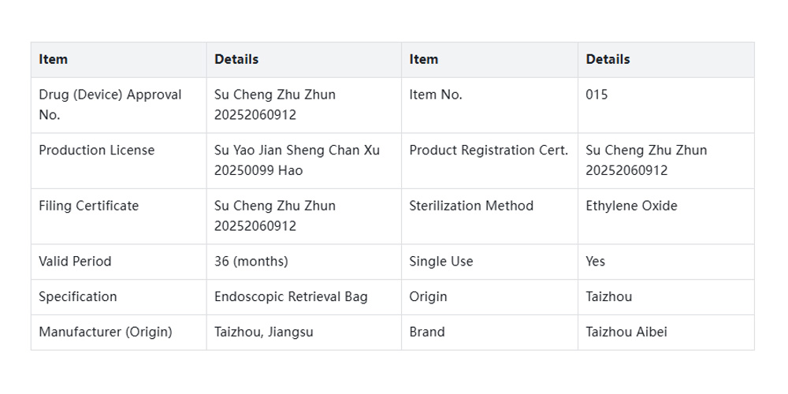
Task: Select the 36 (months) value cell
Action: (251, 262)
